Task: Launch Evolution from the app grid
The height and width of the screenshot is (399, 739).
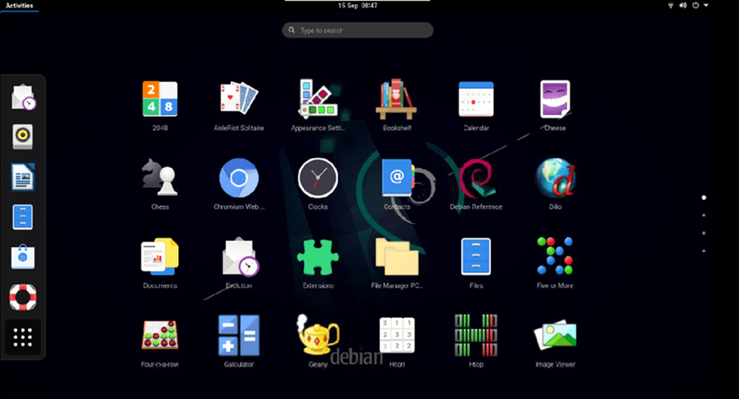Action: (240, 257)
